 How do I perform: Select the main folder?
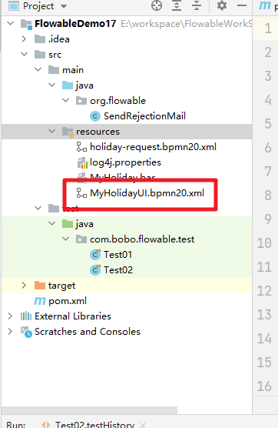click(x=73, y=70)
